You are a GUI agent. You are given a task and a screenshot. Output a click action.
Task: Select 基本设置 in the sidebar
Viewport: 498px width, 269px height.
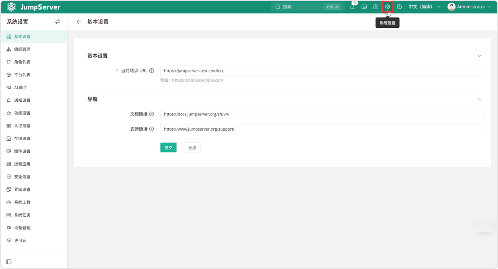[34, 37]
